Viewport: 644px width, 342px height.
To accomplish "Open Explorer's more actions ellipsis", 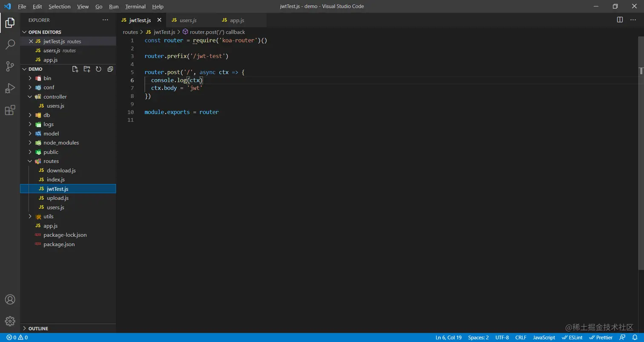I will tap(105, 20).
